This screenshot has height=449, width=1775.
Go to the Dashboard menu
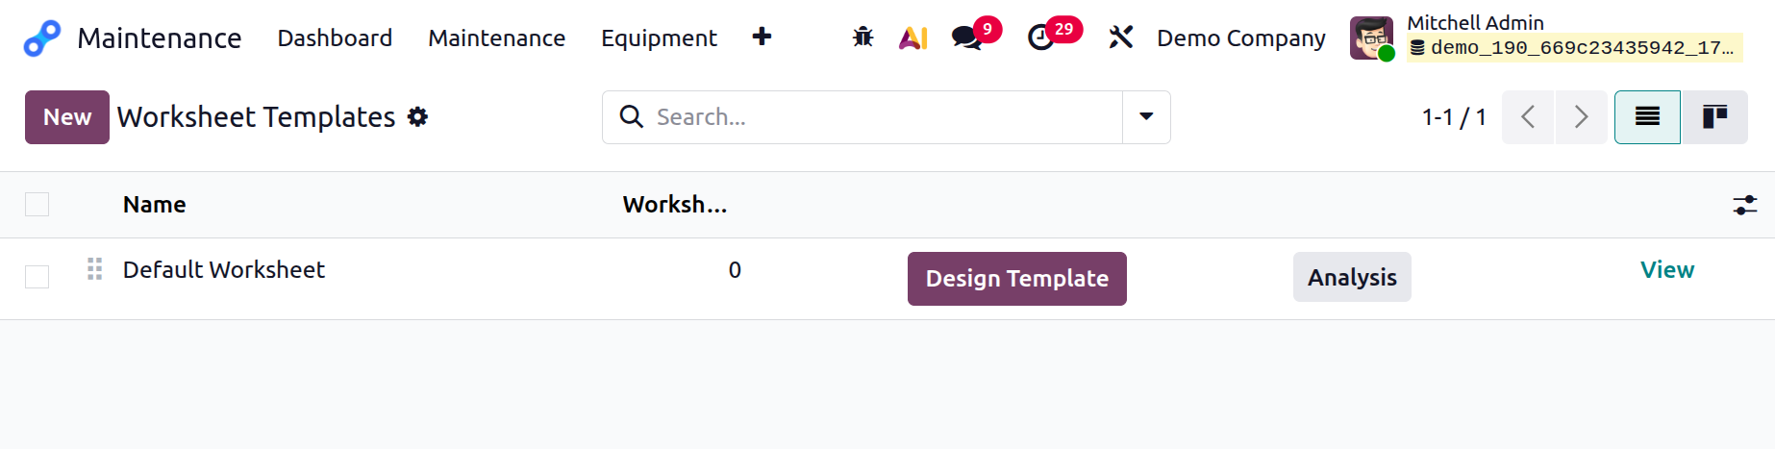[335, 38]
